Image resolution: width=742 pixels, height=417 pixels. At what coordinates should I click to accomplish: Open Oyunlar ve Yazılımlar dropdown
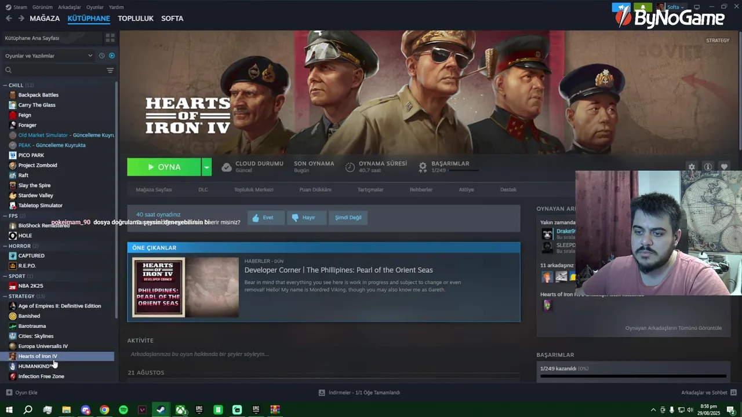pyautogui.click(x=49, y=56)
